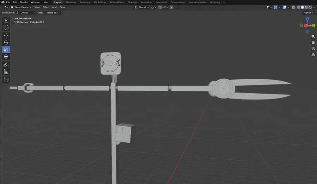Toggle proportional editing

pos(172,7)
